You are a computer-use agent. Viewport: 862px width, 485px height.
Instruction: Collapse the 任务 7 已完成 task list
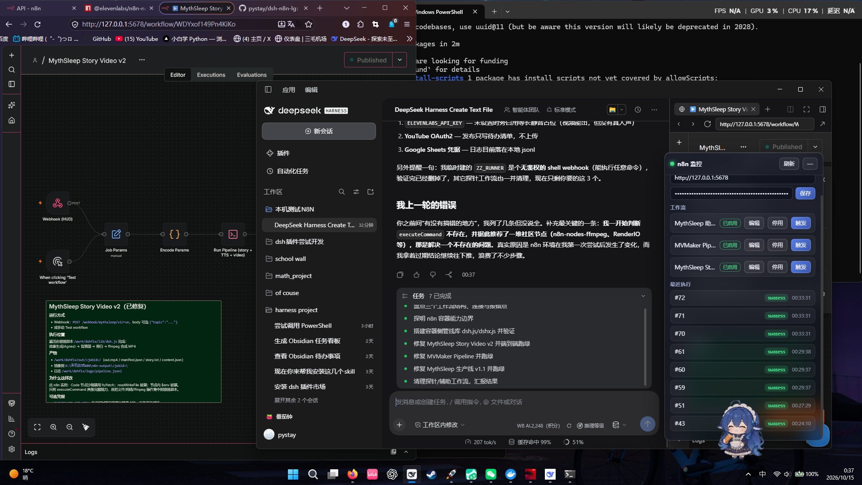point(643,296)
